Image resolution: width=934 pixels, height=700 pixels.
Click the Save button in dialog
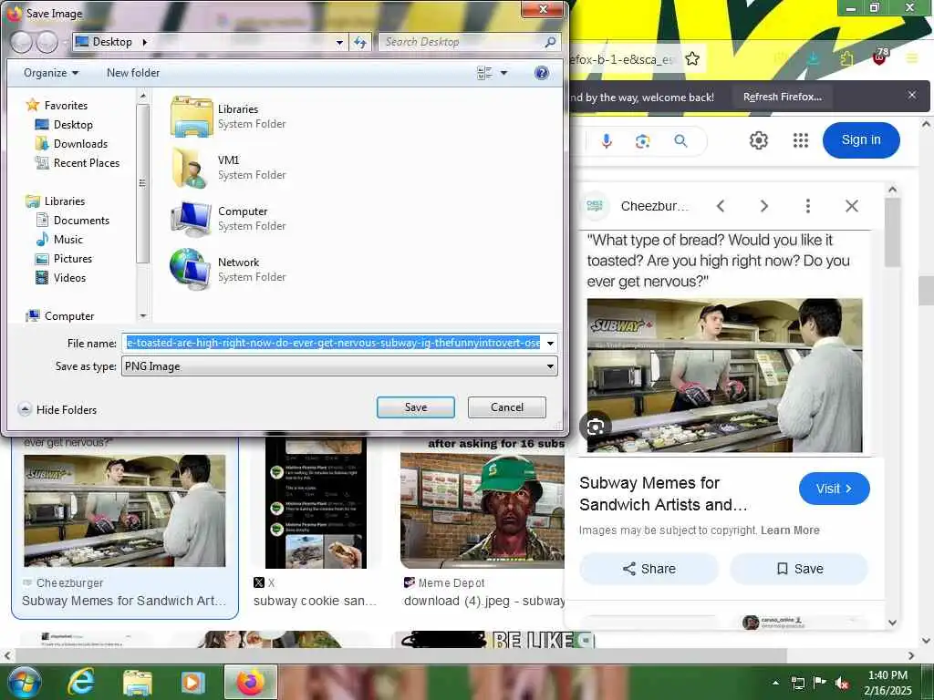pyautogui.click(x=416, y=407)
